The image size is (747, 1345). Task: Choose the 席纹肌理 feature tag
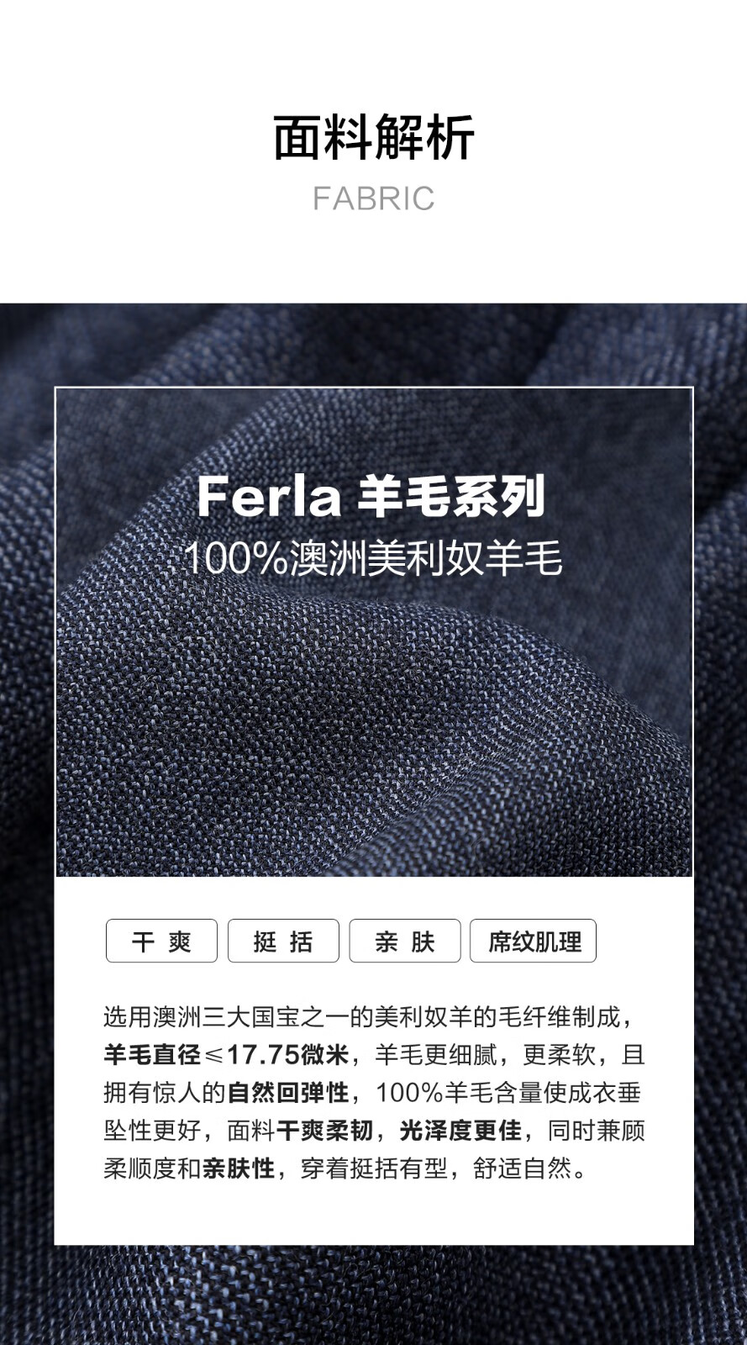tap(534, 941)
